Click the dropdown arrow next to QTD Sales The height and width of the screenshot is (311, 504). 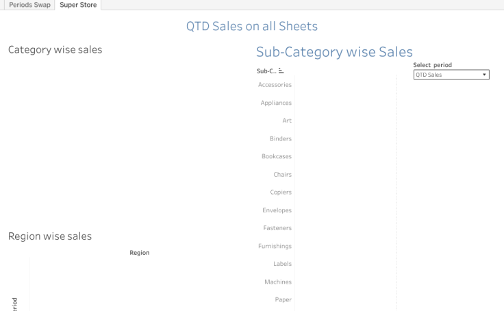pyautogui.click(x=484, y=75)
